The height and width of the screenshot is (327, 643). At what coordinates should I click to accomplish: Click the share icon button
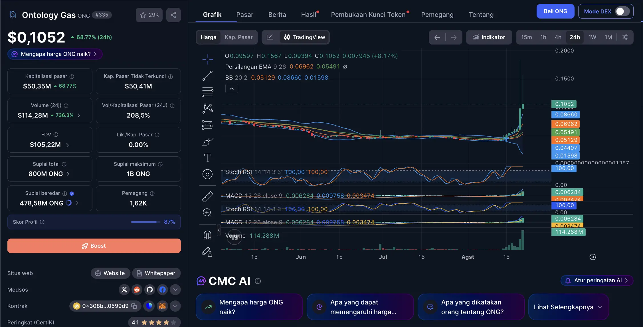point(173,15)
